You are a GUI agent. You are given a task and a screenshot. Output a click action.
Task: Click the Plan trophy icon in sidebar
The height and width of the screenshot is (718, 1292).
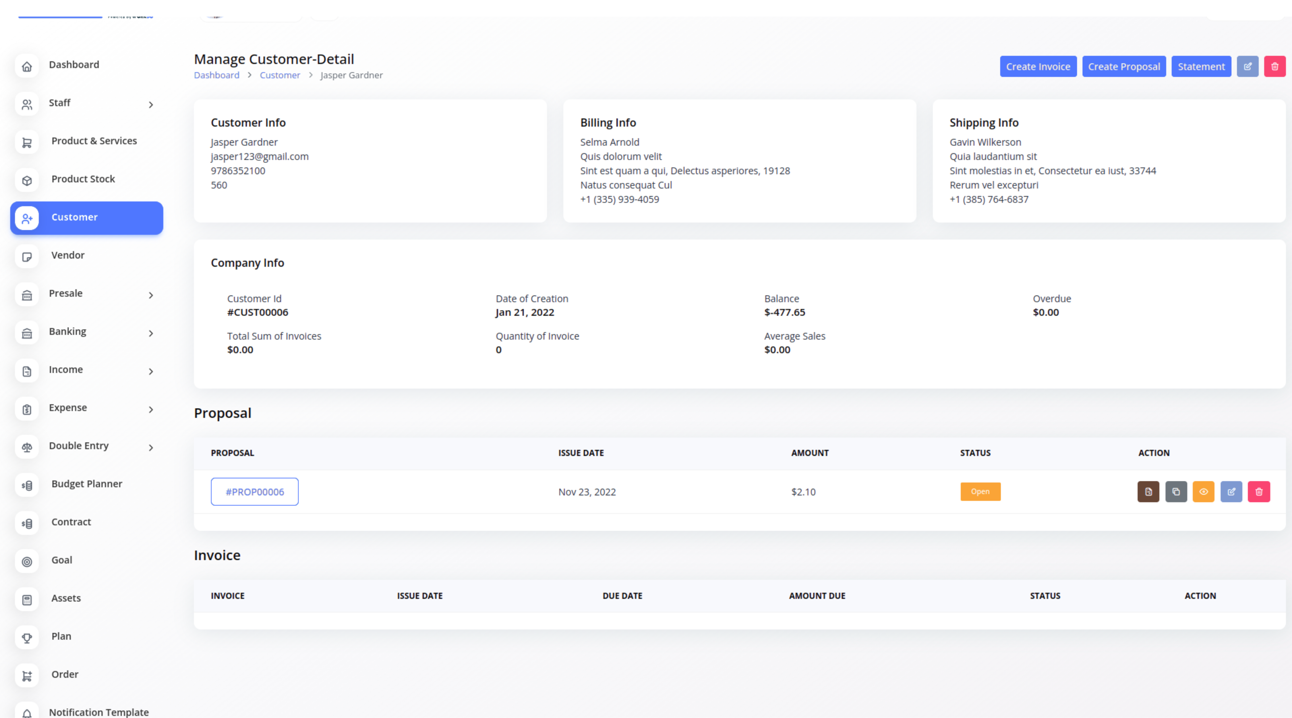[27, 638]
